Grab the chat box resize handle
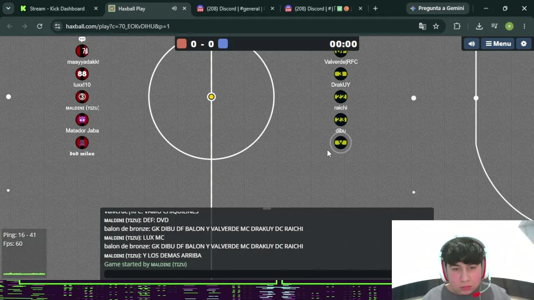Screen dimensions: 534x300 click(x=267, y=209)
